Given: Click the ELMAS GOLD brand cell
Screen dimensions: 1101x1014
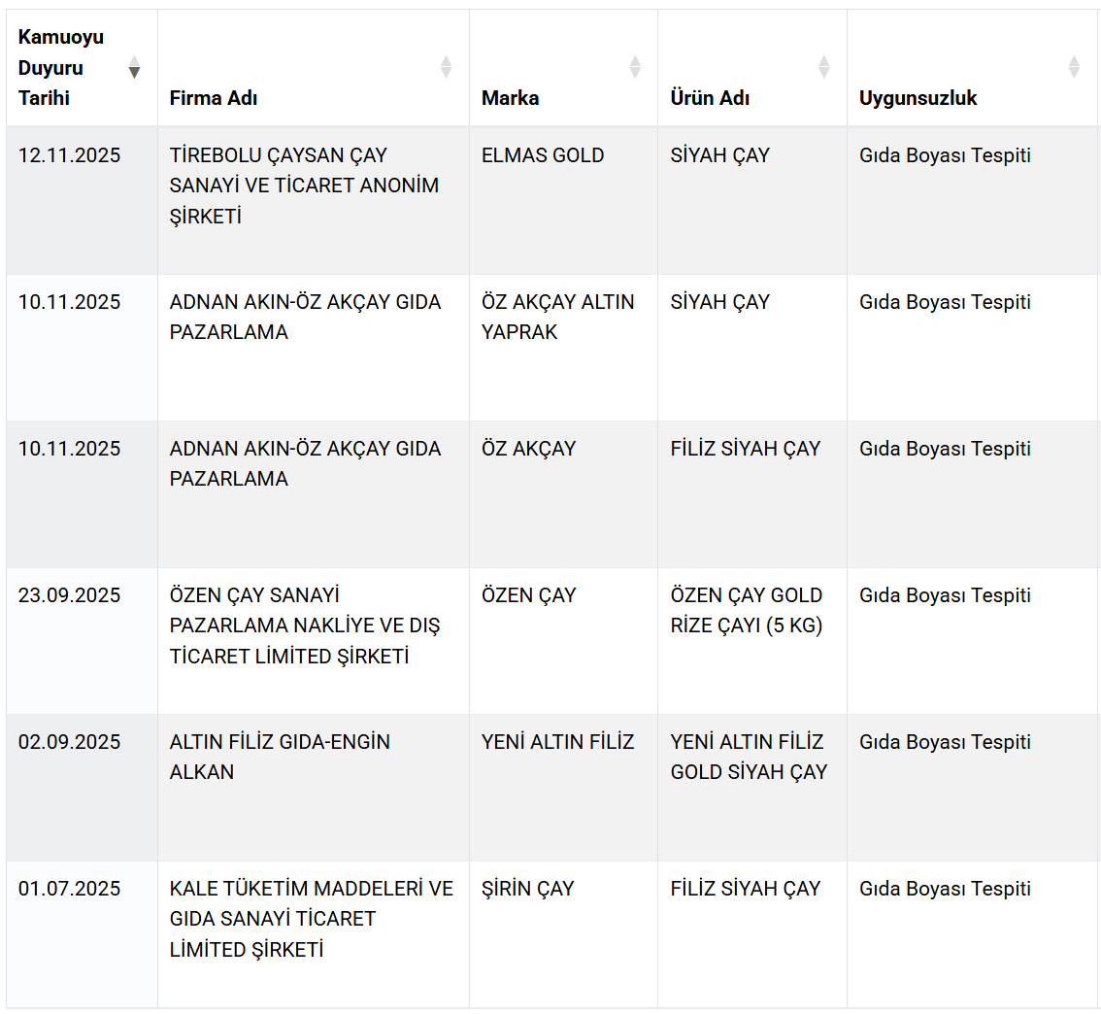Looking at the screenshot, I should pyautogui.click(x=543, y=155).
